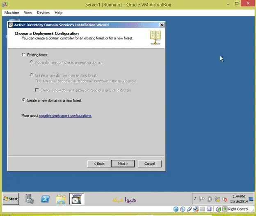Select Create a new domain in a new forest
Image resolution: width=256 pixels, height=216 pixels.
(24, 100)
